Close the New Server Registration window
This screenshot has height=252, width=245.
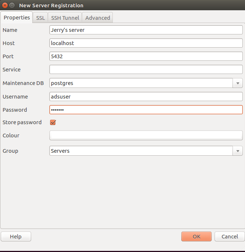tap(5, 5)
